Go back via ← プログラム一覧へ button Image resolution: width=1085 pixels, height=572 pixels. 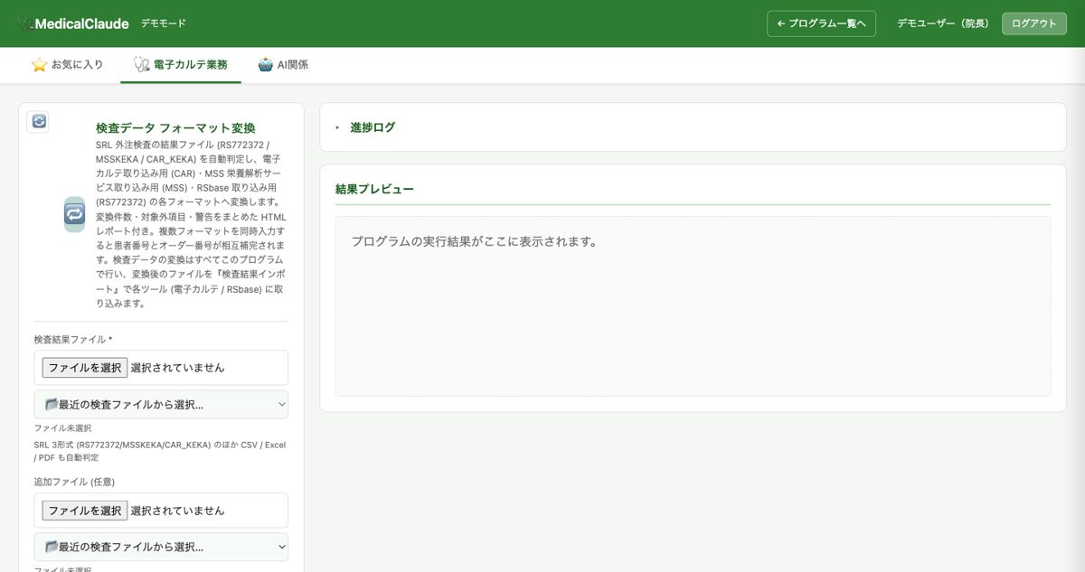pos(822,23)
